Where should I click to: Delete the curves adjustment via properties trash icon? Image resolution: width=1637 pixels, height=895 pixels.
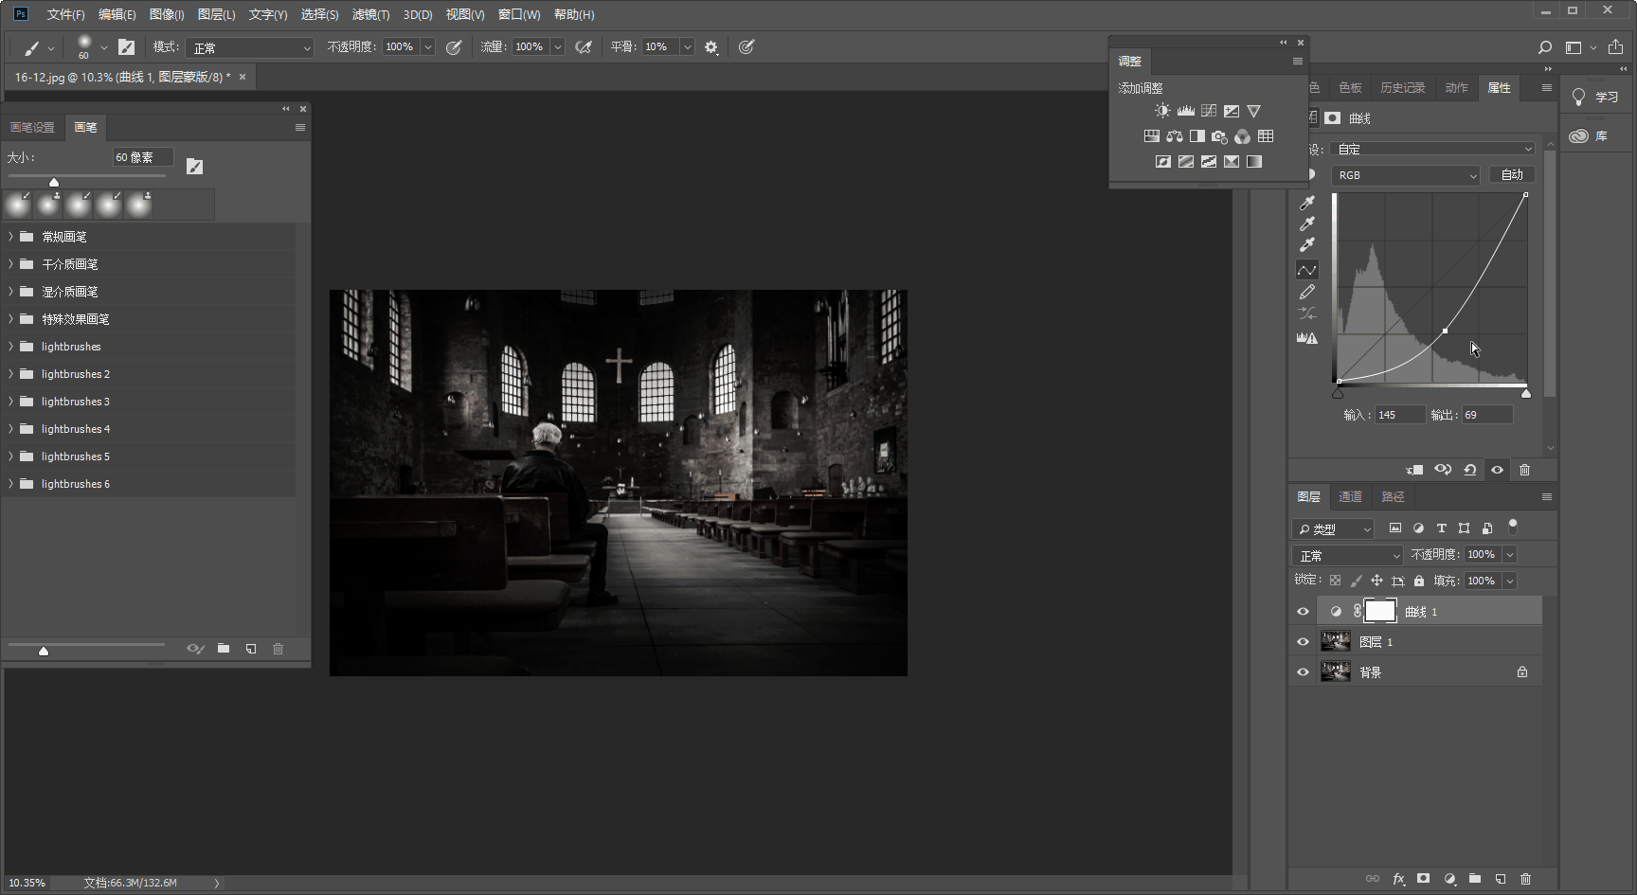pos(1524,470)
